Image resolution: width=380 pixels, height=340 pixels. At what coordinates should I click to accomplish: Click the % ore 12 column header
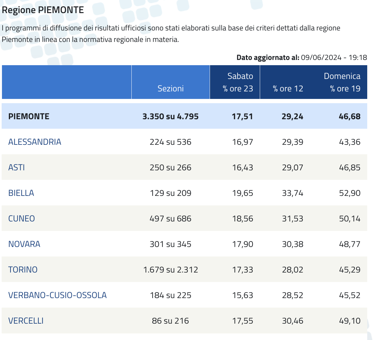point(288,88)
